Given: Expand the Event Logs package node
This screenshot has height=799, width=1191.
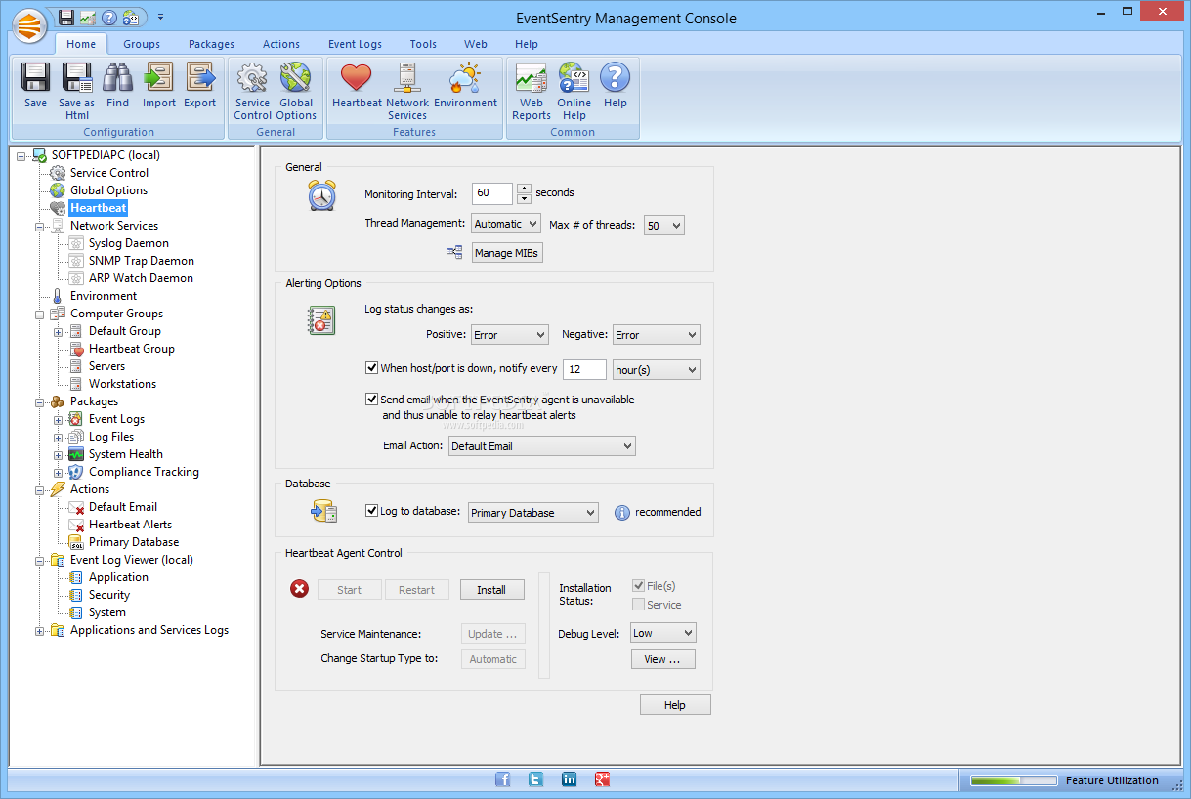Looking at the screenshot, I should (x=59, y=419).
